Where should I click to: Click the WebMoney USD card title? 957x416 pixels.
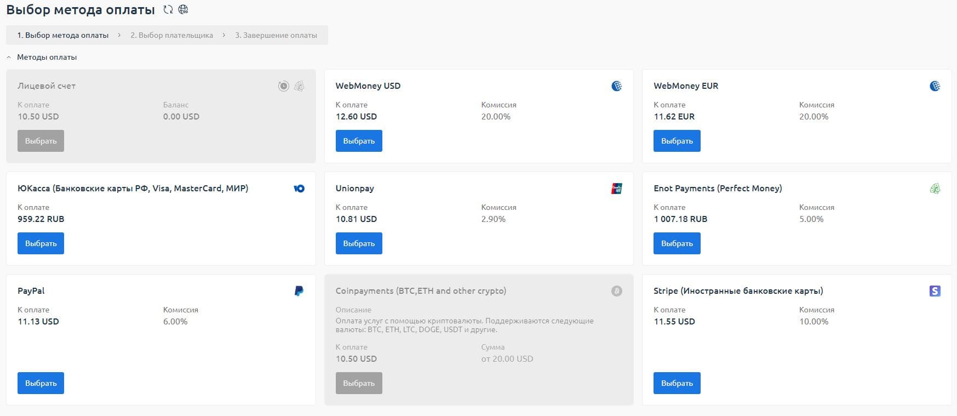click(x=368, y=86)
